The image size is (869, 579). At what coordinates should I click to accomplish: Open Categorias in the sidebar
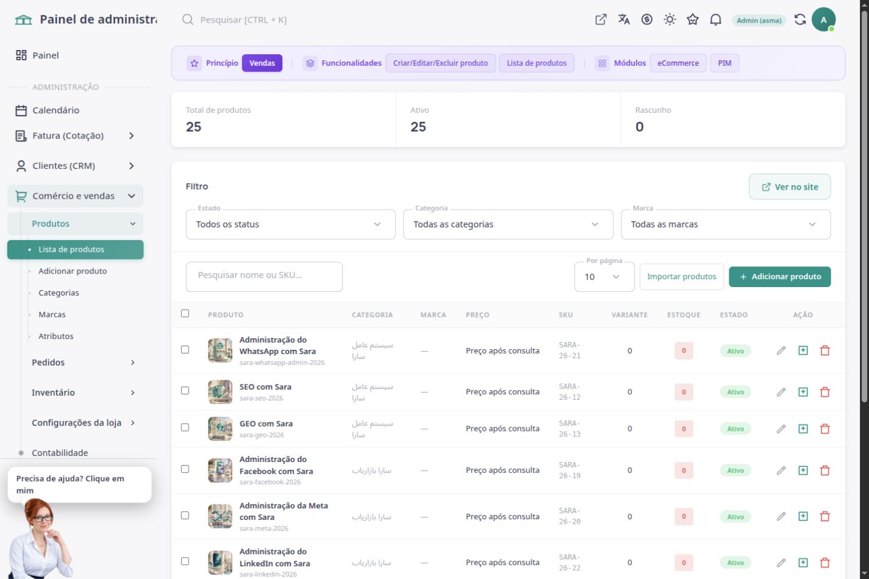[59, 293]
